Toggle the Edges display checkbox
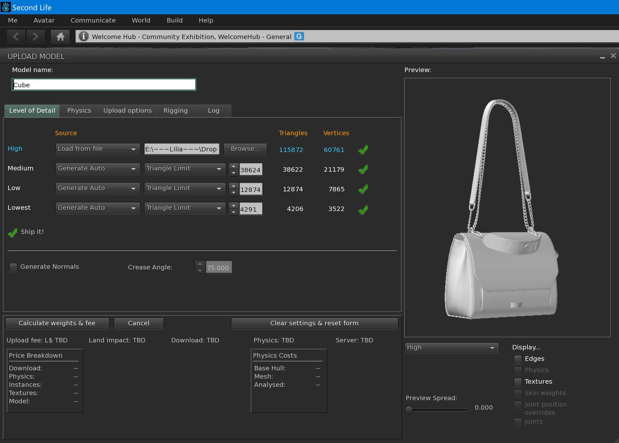The height and width of the screenshot is (443, 619). (518, 359)
